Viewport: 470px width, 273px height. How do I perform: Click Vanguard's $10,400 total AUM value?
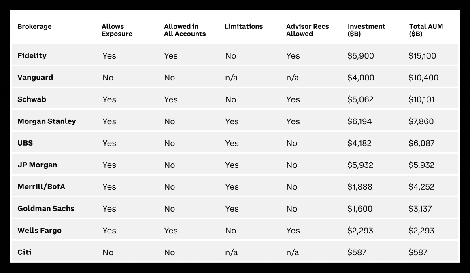coord(423,78)
